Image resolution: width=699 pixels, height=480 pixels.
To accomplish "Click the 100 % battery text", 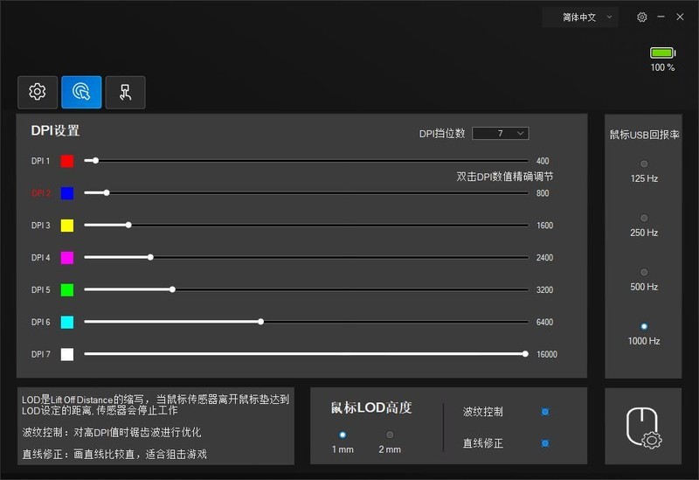I will [662, 67].
